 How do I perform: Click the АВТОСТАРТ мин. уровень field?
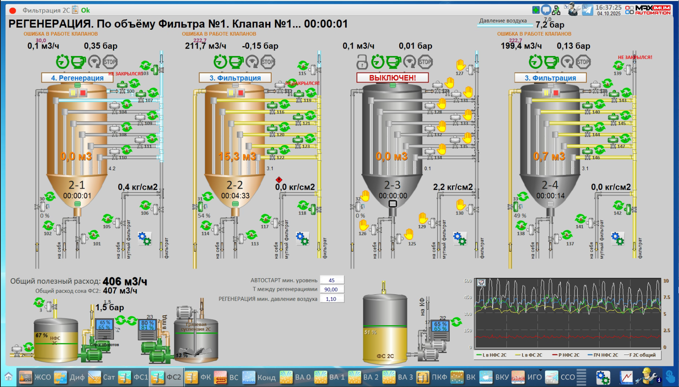tap(331, 280)
